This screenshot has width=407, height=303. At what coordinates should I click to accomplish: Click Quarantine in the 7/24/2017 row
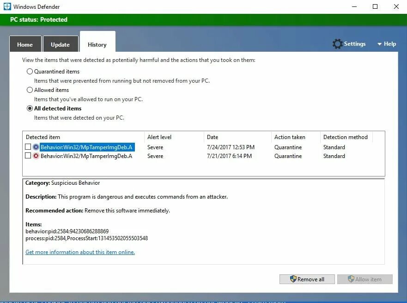point(288,147)
